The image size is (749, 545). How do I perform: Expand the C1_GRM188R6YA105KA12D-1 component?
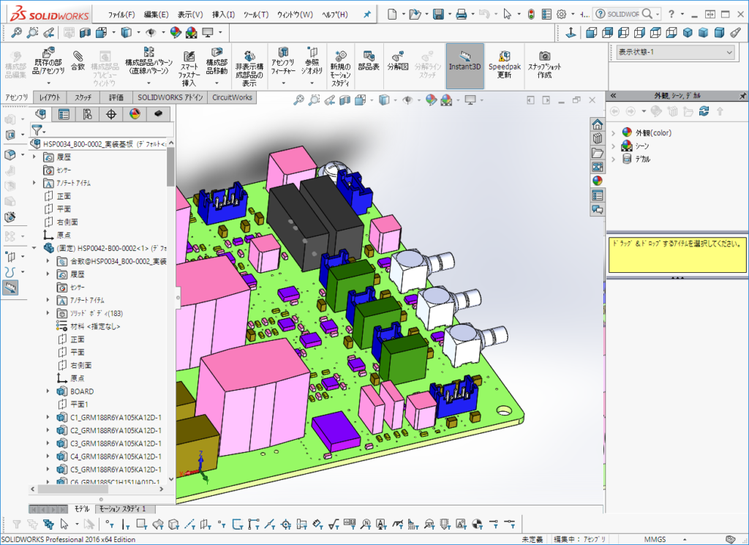pyautogui.click(x=48, y=417)
